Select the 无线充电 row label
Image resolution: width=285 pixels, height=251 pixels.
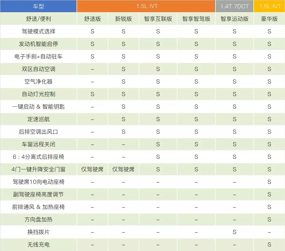(x=38, y=245)
